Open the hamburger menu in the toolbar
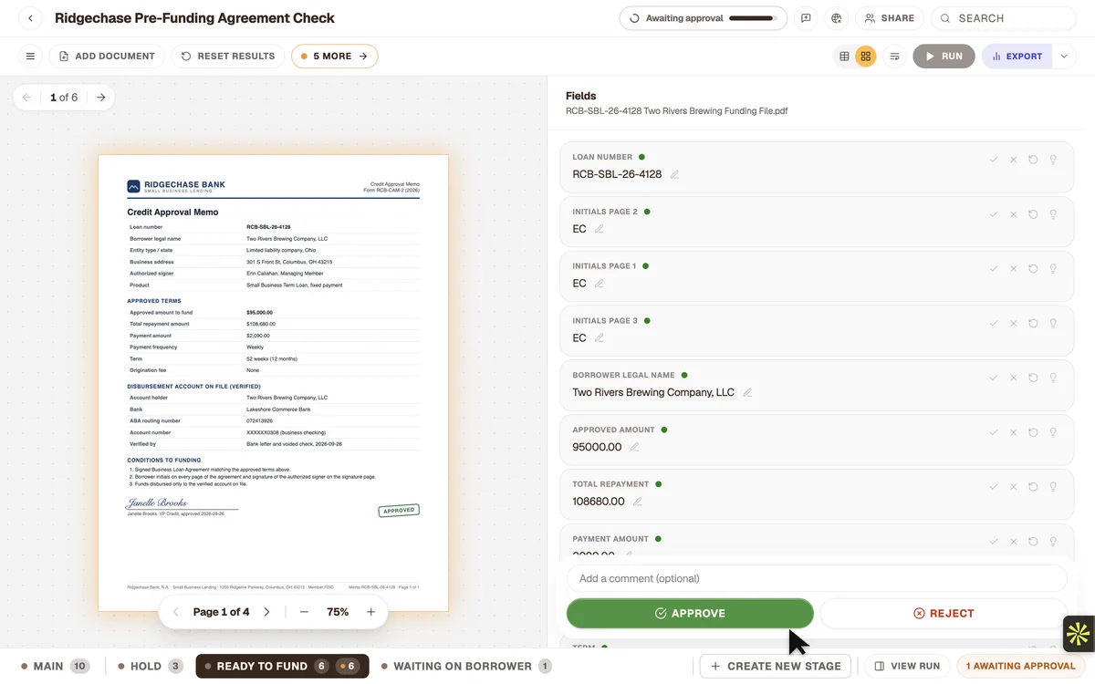 tap(30, 57)
